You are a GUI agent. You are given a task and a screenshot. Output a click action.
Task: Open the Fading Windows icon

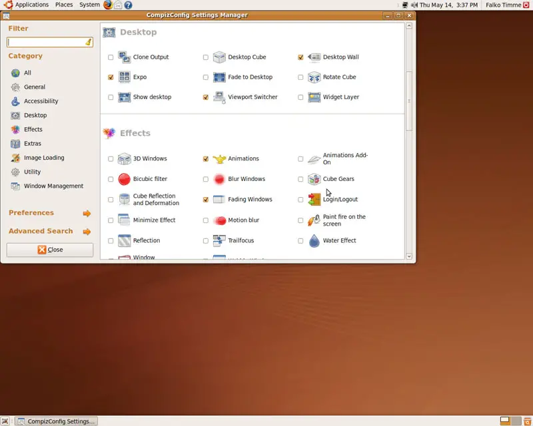tap(219, 200)
